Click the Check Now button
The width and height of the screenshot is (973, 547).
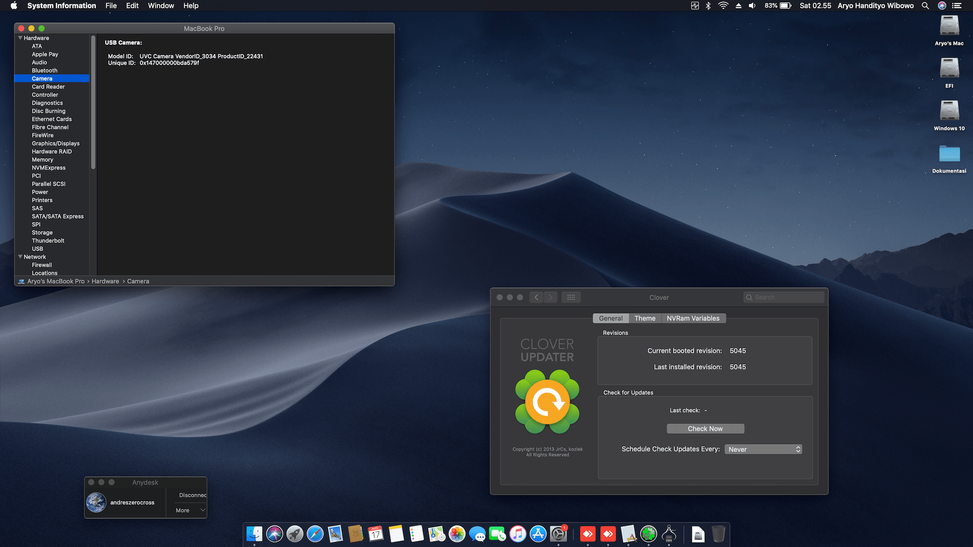point(705,428)
